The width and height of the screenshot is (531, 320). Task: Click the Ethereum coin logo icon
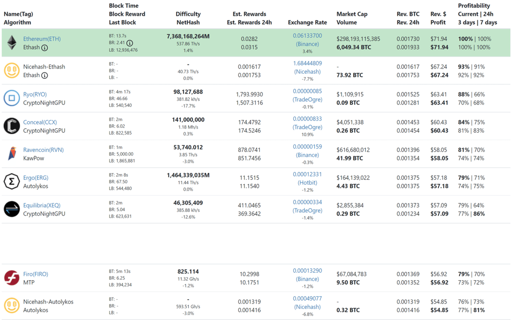tap(12, 43)
